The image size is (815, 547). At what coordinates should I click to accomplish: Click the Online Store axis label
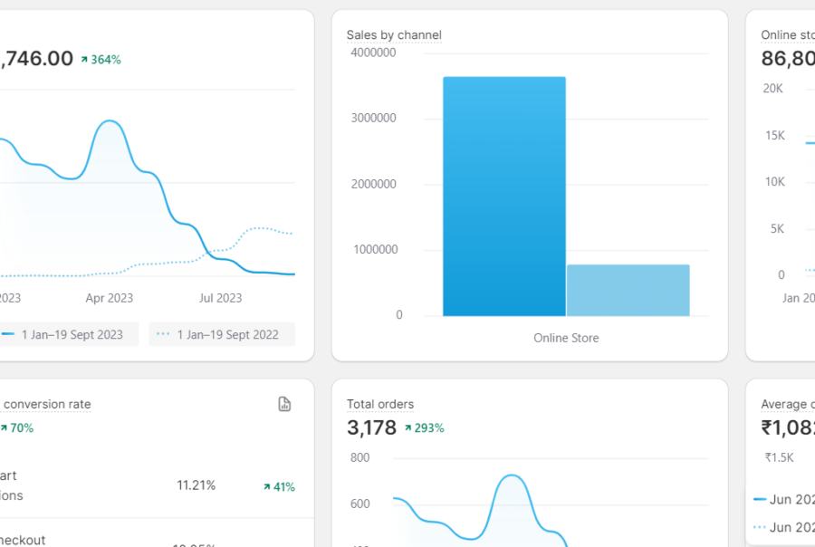566,338
